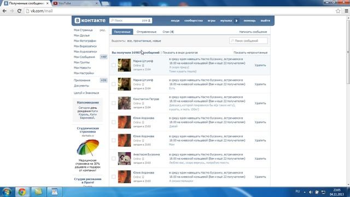Screen dimensions: 350x197
Task: Click the umbrella insurance ad image
Action: tap(87, 148)
